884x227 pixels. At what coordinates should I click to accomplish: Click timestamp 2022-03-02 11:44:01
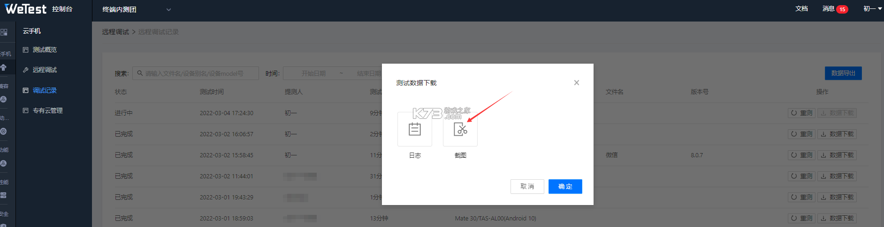227,176
